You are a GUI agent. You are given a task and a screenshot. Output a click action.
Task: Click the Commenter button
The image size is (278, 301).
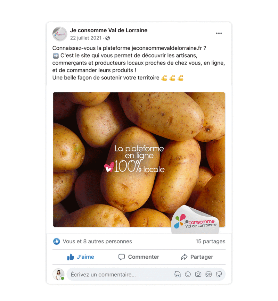tap(139, 257)
